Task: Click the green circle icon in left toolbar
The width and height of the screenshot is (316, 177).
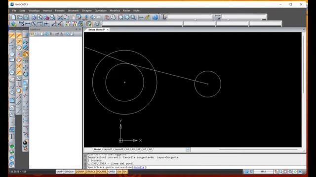Action: tap(12, 147)
